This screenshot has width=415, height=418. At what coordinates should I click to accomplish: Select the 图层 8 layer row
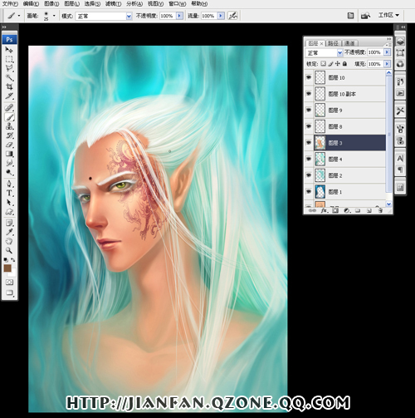[x=349, y=126]
